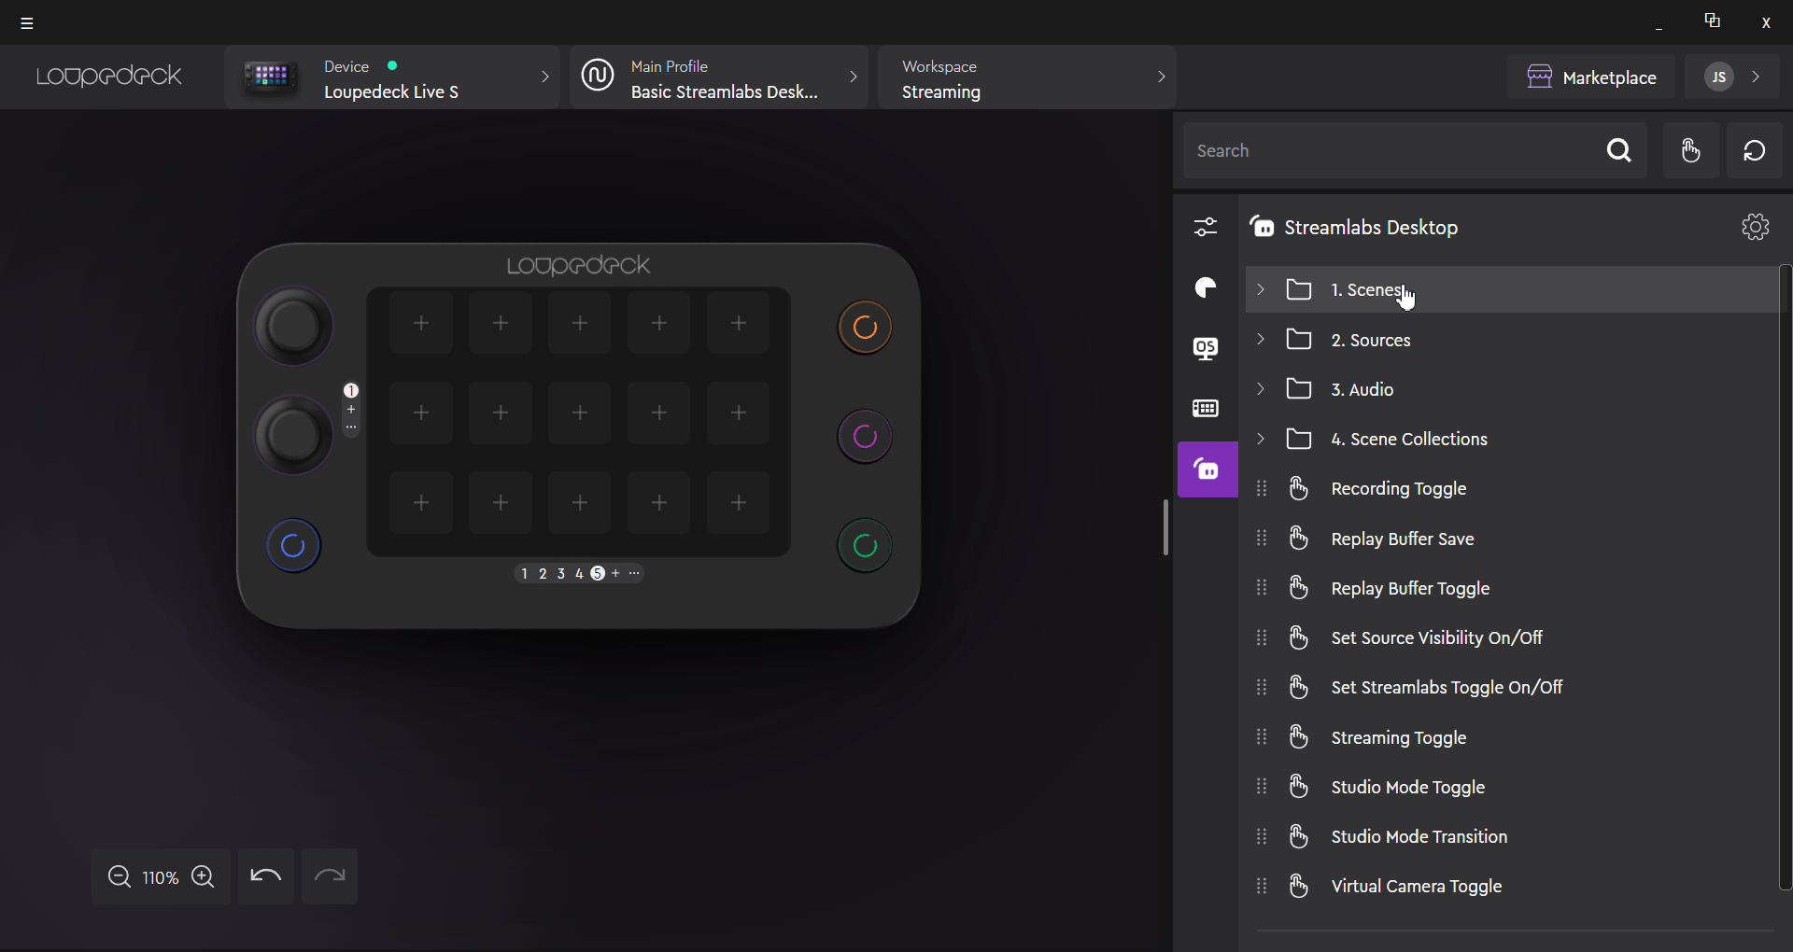Viewport: 1793px width, 952px height.
Task: Select the Streamlabs plugin icon in the sidebar
Action: click(x=1207, y=469)
